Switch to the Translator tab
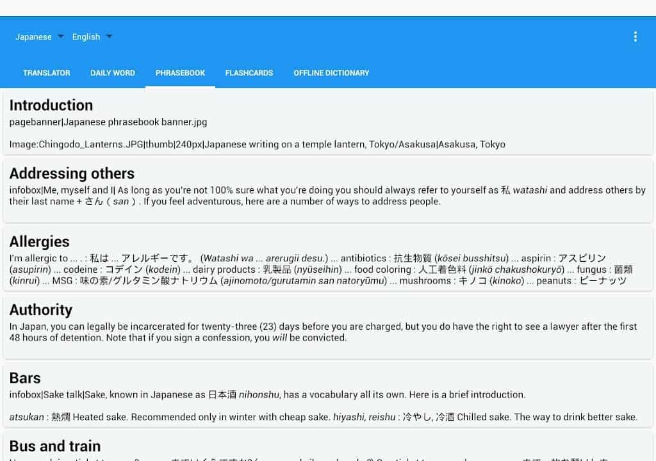Screen dimensions: 656x461 47,73
